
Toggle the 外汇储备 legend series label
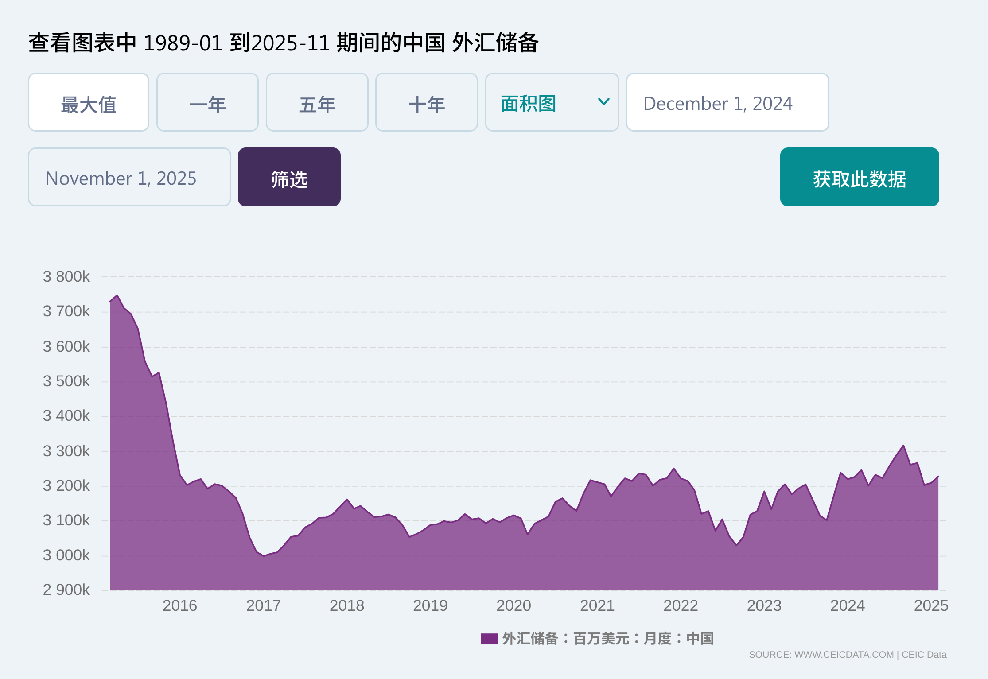[x=607, y=639]
